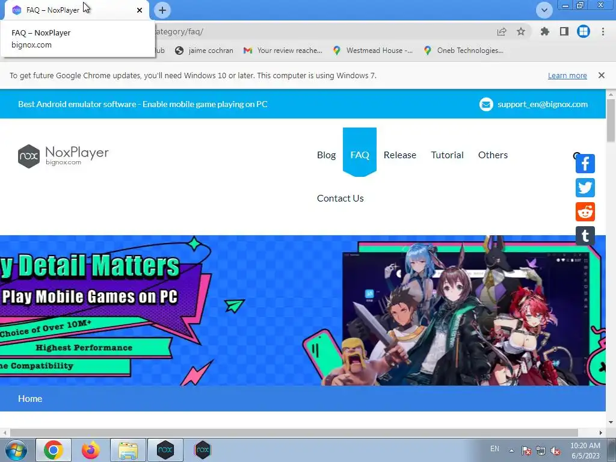This screenshot has height=462, width=616.
Task: Open Your review reache... Gmail bookmark
Action: 283,51
